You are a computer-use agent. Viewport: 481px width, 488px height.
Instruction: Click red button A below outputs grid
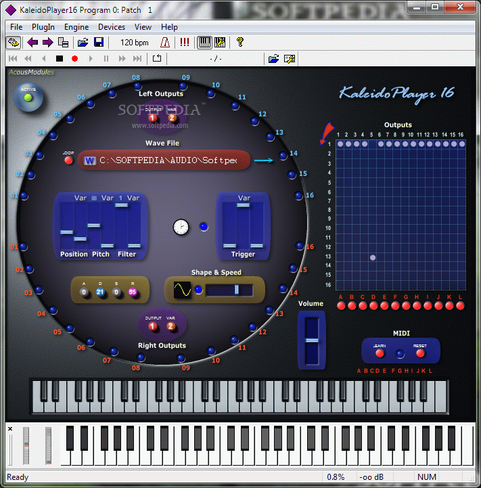click(341, 306)
